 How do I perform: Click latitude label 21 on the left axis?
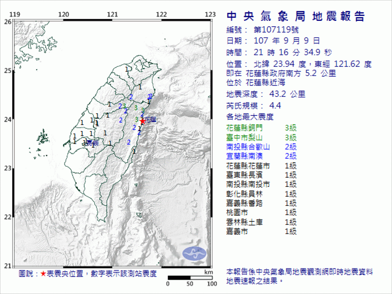[x=8, y=266]
